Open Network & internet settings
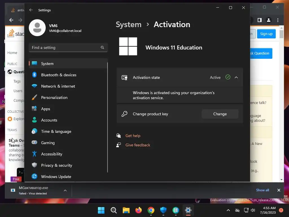Screen dimensions: 289x217 (x=68, y=86)
